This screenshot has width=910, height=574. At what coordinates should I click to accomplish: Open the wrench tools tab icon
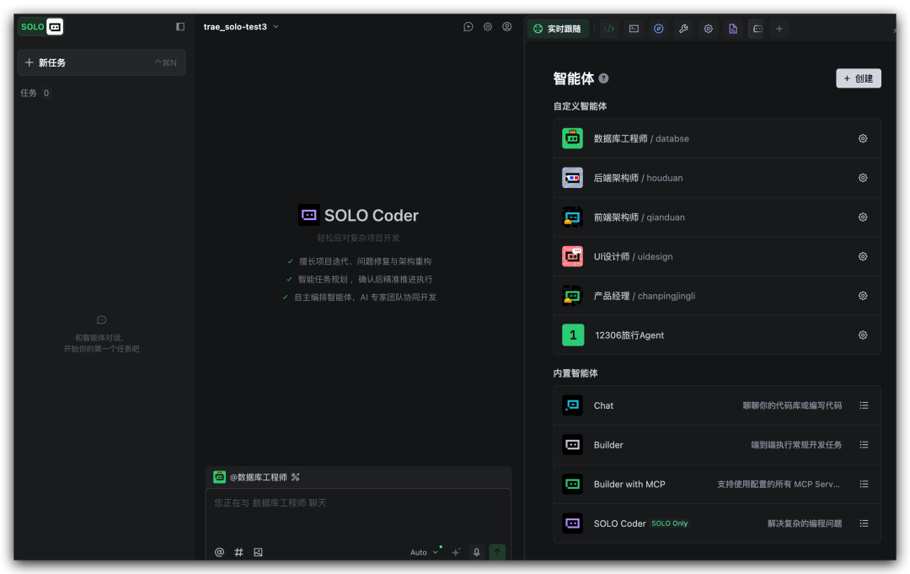click(x=683, y=29)
